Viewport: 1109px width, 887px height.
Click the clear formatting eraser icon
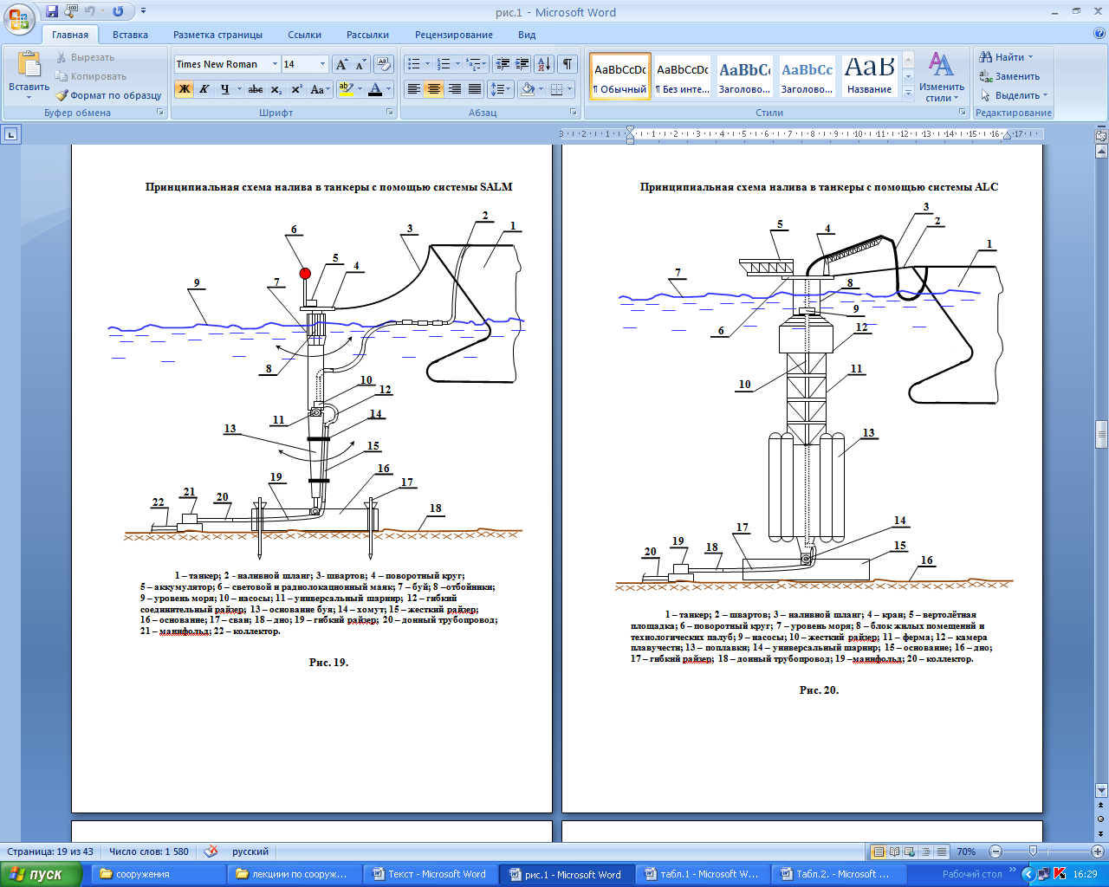pyautogui.click(x=384, y=64)
